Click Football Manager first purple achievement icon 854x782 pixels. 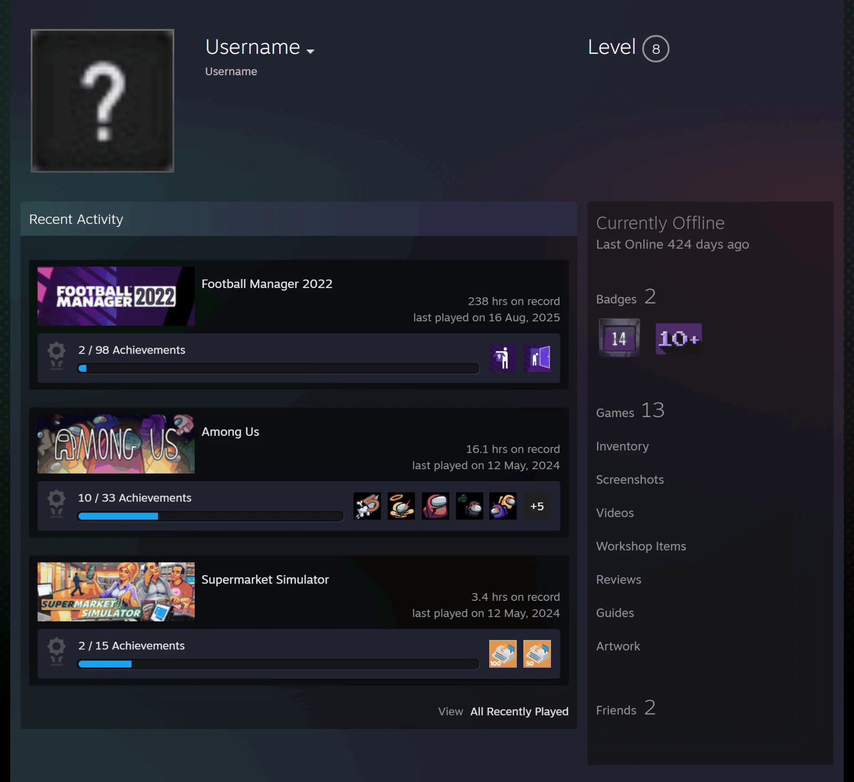tap(503, 358)
